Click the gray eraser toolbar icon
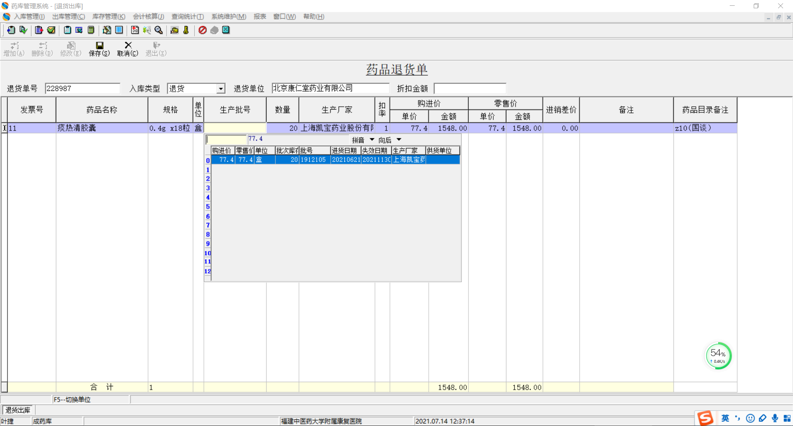The height and width of the screenshot is (426, 793). [x=214, y=30]
